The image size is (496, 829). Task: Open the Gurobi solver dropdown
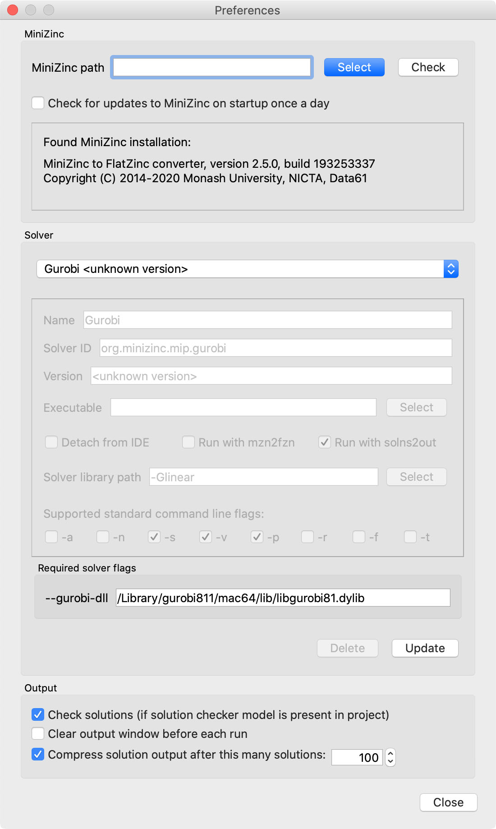pyautogui.click(x=247, y=269)
